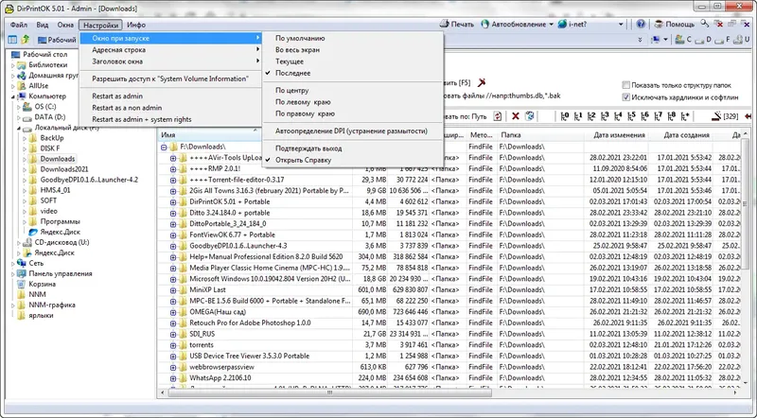Click the refresh icon next to Путь

498,116
